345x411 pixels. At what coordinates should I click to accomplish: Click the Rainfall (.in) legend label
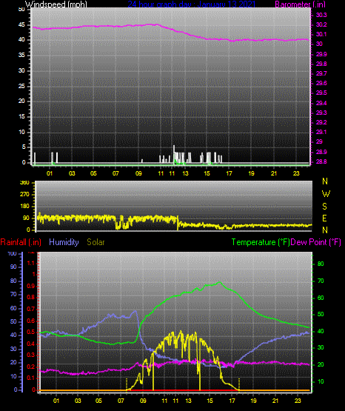[21, 242]
